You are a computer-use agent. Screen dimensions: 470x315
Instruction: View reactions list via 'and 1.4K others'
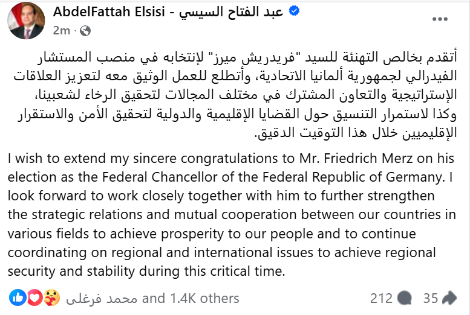[x=191, y=298]
